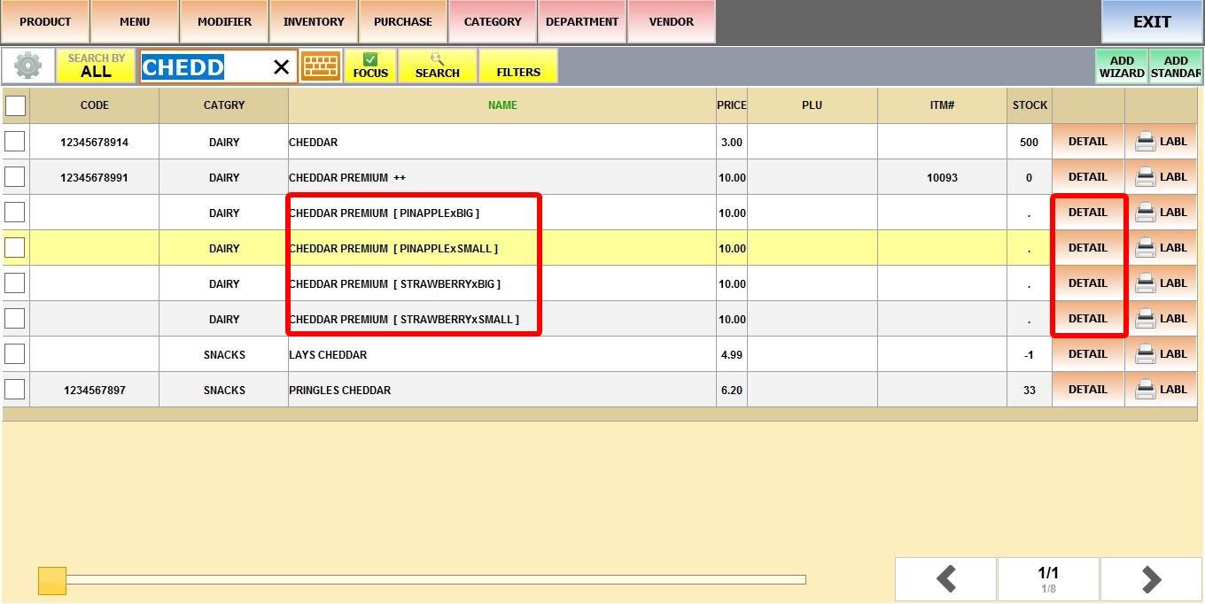
Task: Check the select-all checkbox in header
Action: 16,106
